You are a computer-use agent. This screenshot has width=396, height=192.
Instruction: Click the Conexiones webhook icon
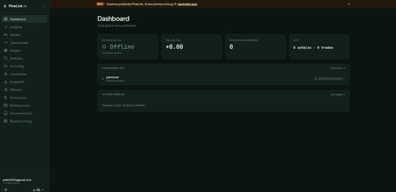[x=6, y=74]
